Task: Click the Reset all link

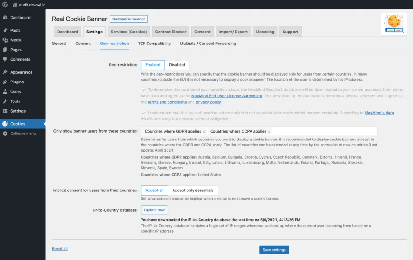Action: coord(59,249)
